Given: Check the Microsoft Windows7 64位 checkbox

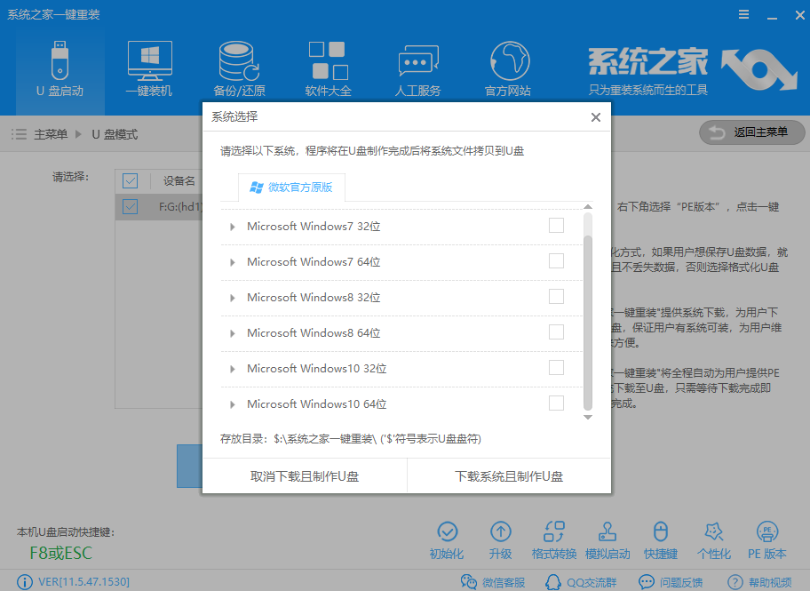Looking at the screenshot, I should coord(556,261).
